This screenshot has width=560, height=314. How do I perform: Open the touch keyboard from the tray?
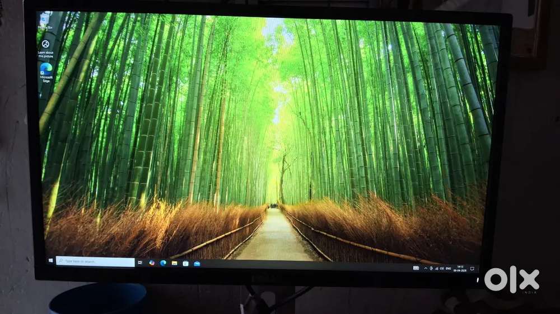point(416,268)
